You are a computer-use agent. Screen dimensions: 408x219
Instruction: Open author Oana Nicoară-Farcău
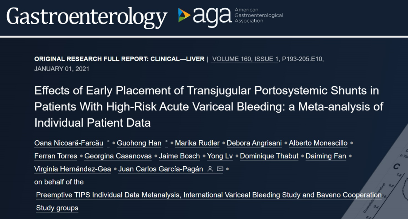tap(69, 143)
